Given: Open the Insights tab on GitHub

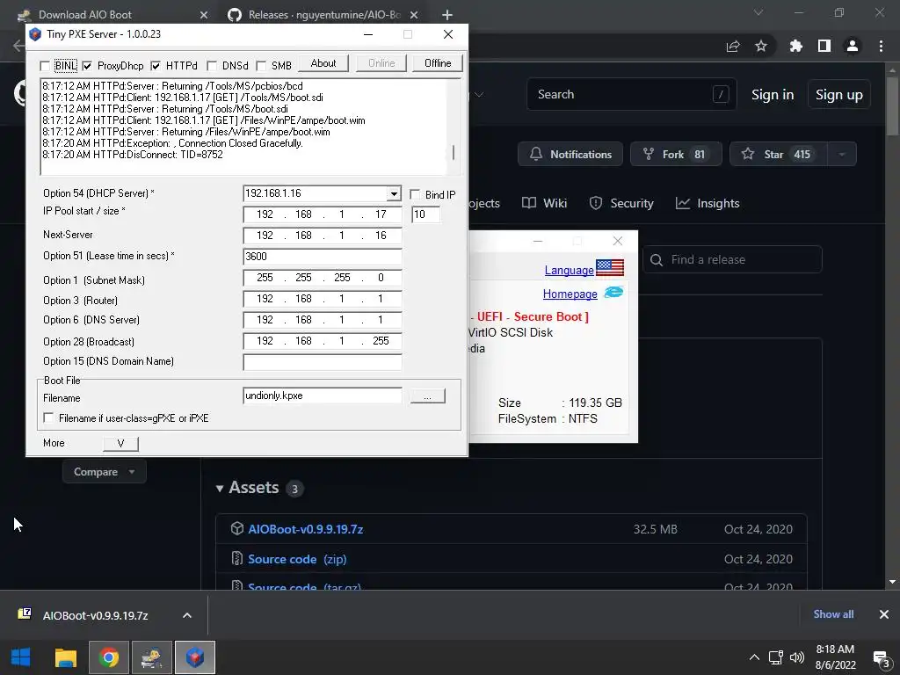Looking at the screenshot, I should (x=708, y=203).
